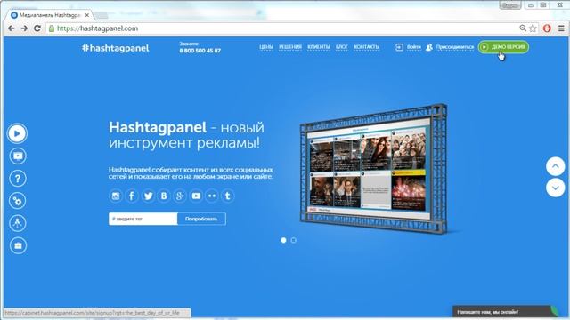Select the second slider dot
Image resolution: width=570 pixels, height=320 pixels.
point(293,240)
